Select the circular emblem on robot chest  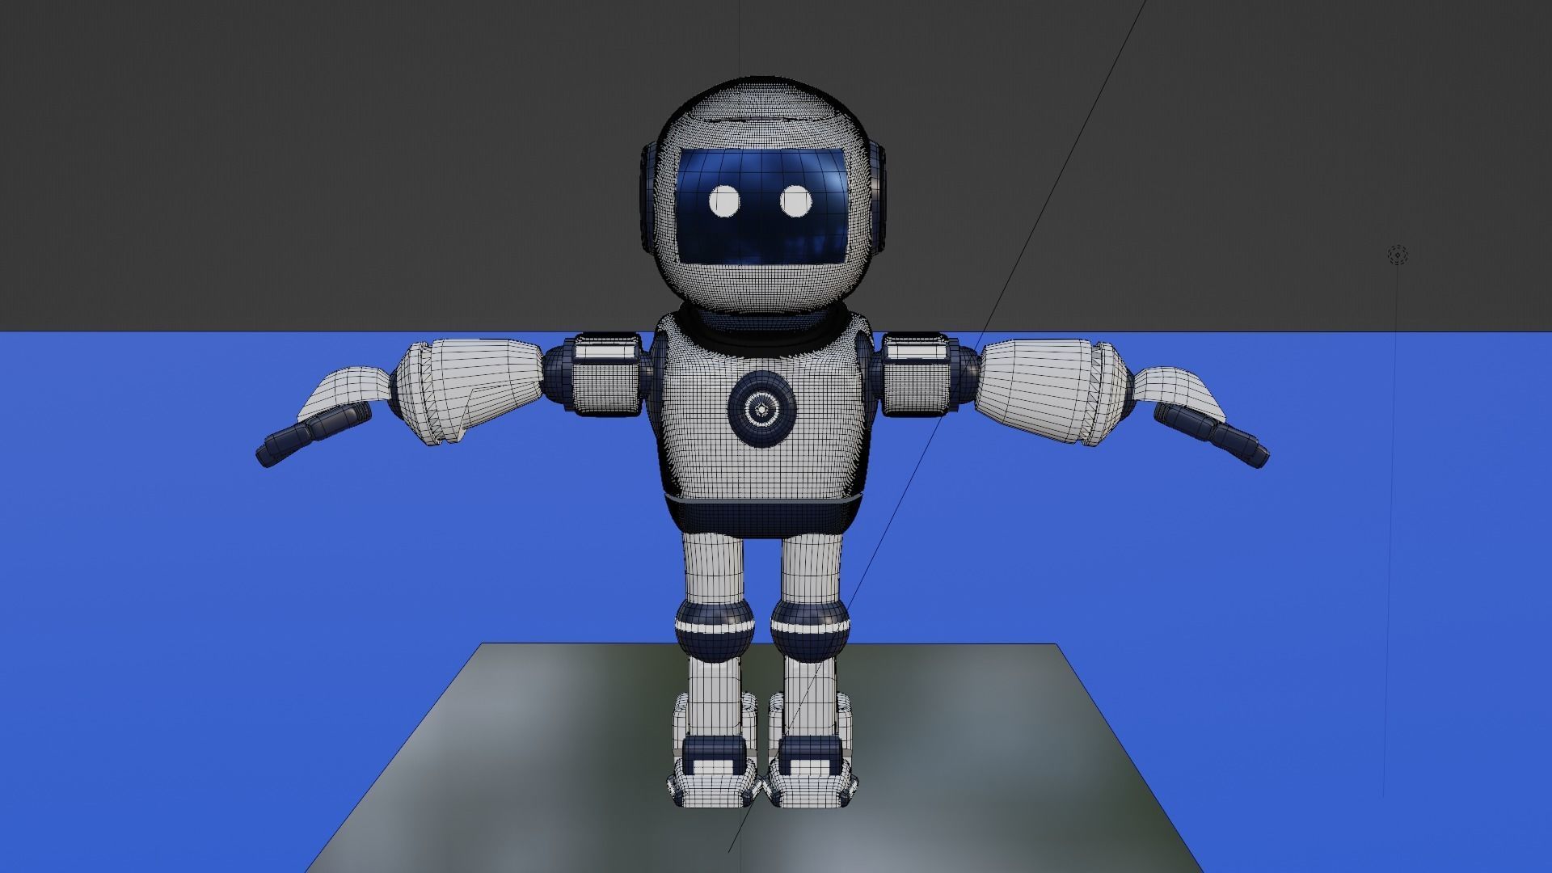(x=761, y=410)
